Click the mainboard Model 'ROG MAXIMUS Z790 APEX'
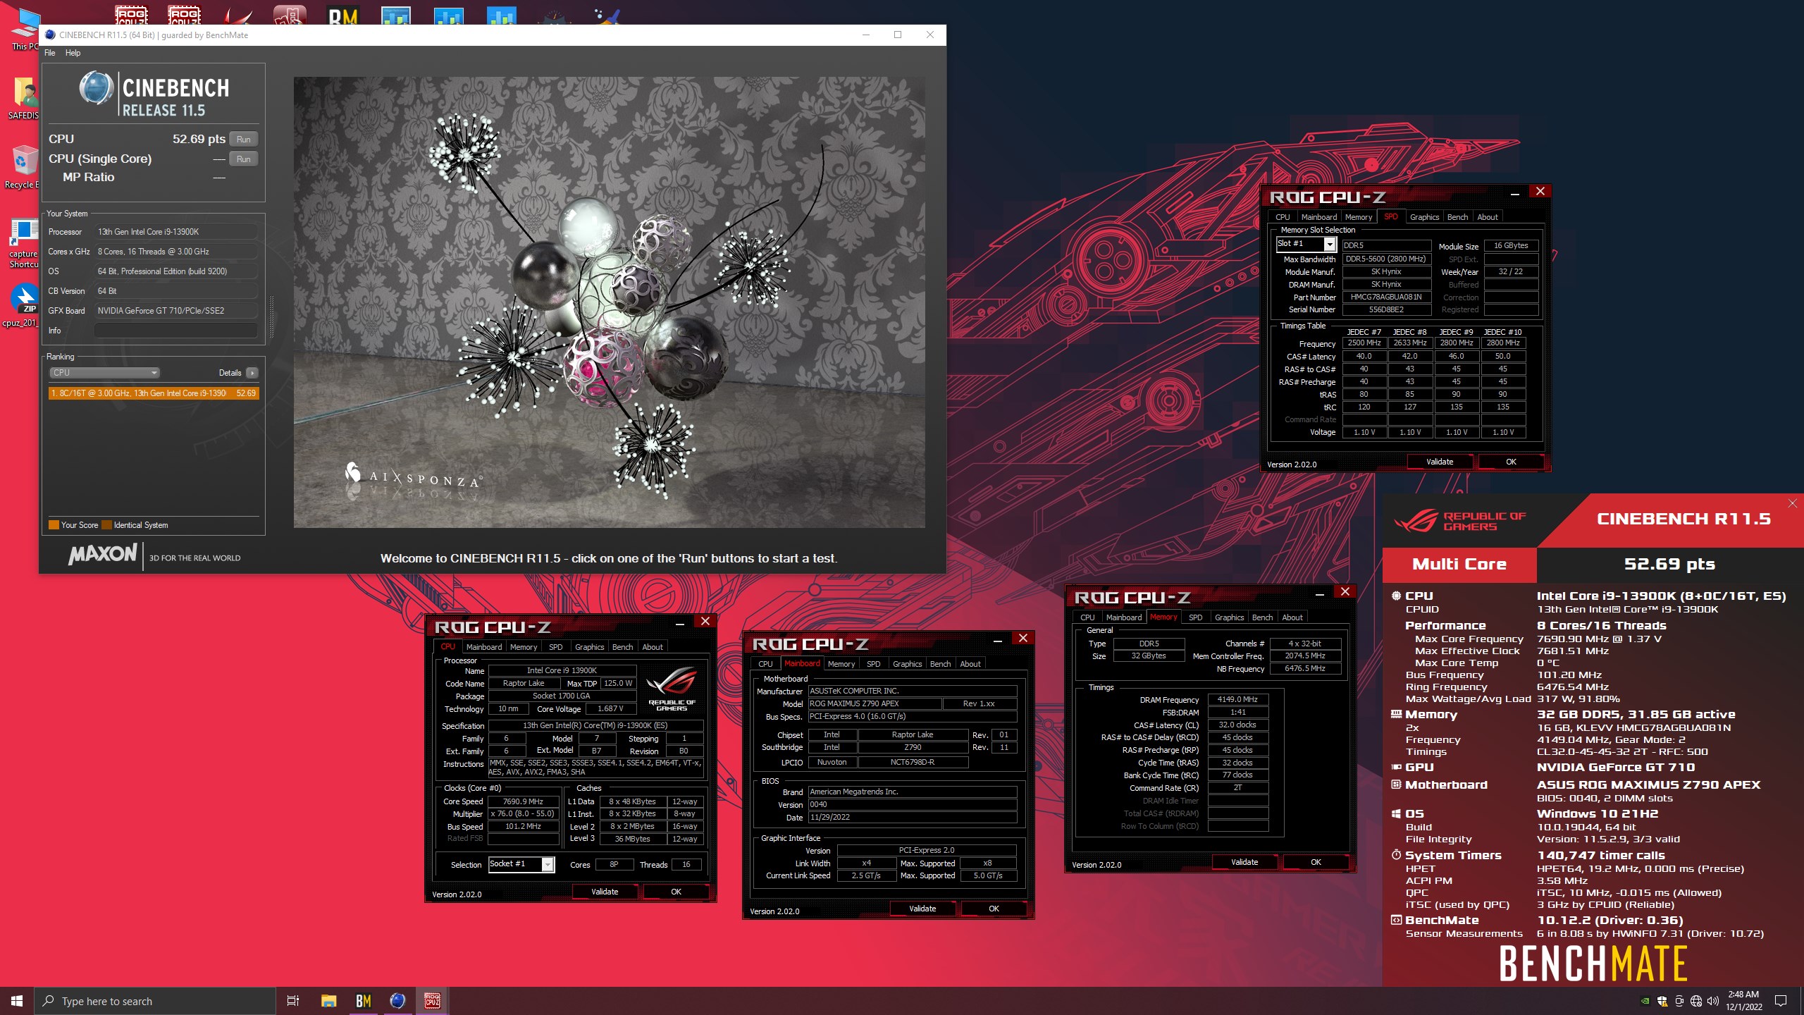 (x=874, y=704)
